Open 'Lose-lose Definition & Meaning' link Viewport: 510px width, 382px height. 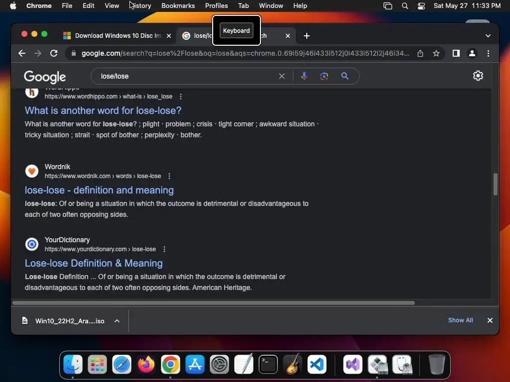[94, 263]
